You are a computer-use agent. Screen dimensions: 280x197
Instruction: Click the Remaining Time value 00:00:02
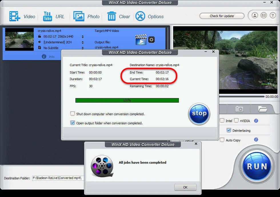(x=162, y=86)
